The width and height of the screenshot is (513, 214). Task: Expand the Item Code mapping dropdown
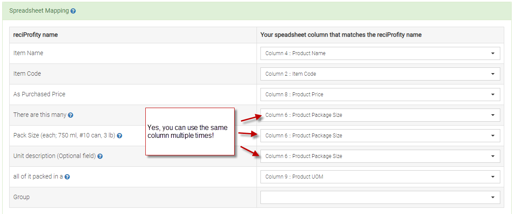380,74
